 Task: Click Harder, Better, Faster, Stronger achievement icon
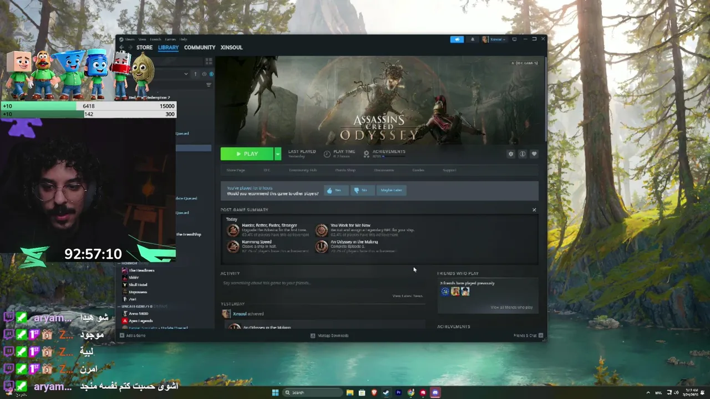coord(233,230)
